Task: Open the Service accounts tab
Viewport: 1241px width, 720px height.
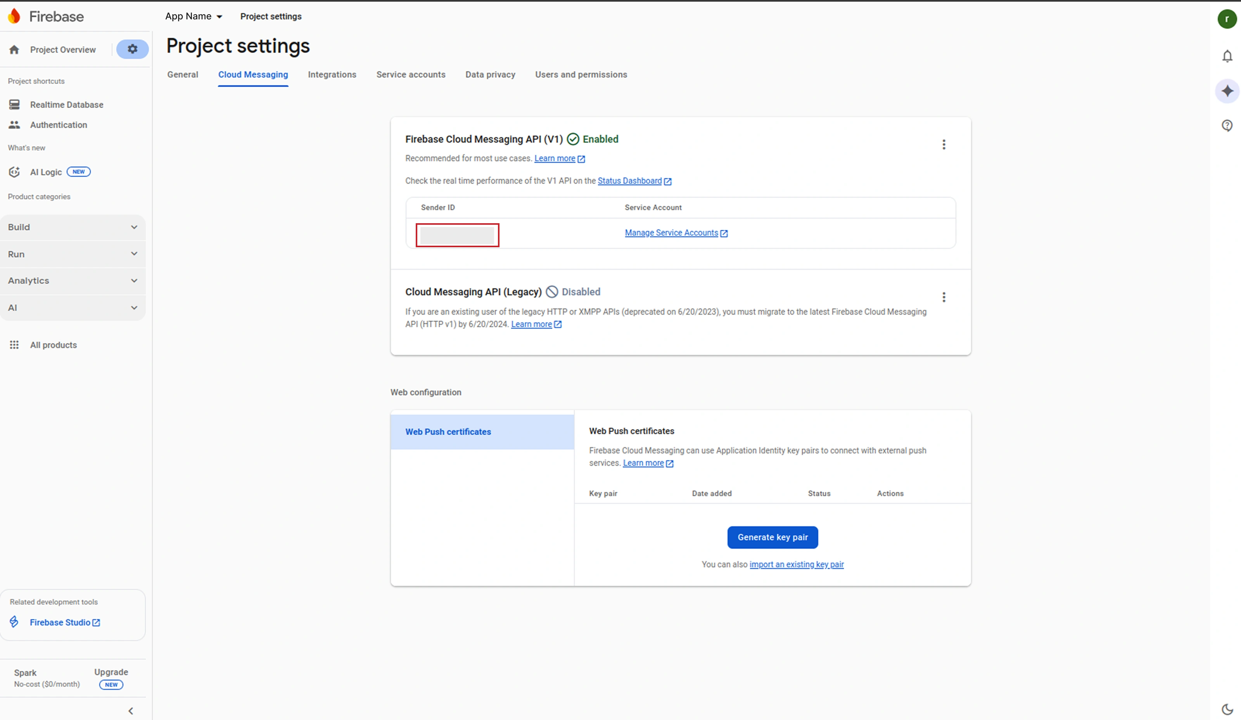Action: tap(411, 75)
